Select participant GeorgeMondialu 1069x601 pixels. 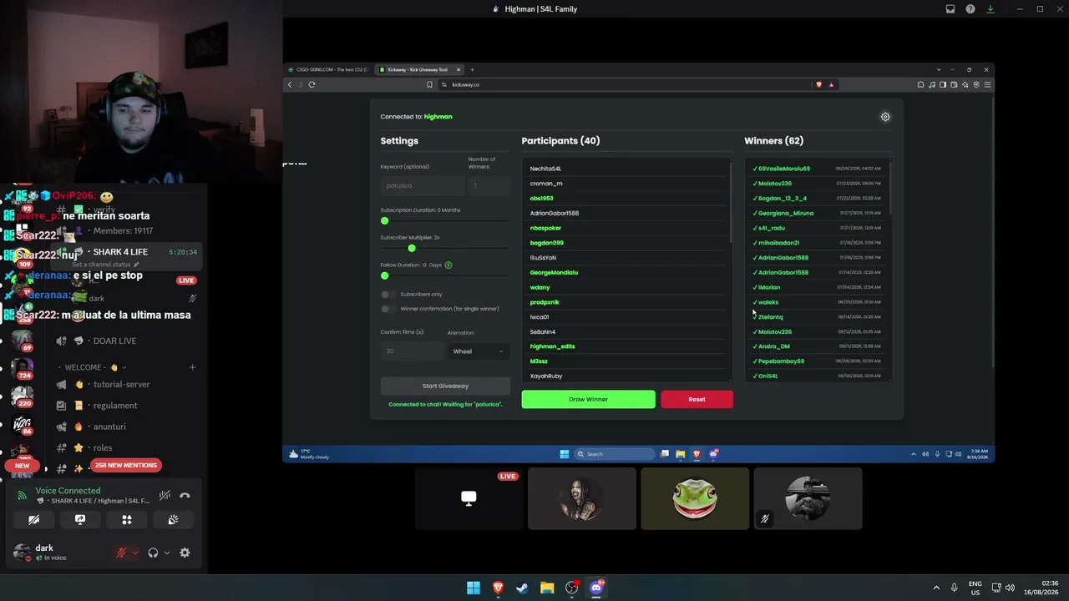click(x=554, y=272)
